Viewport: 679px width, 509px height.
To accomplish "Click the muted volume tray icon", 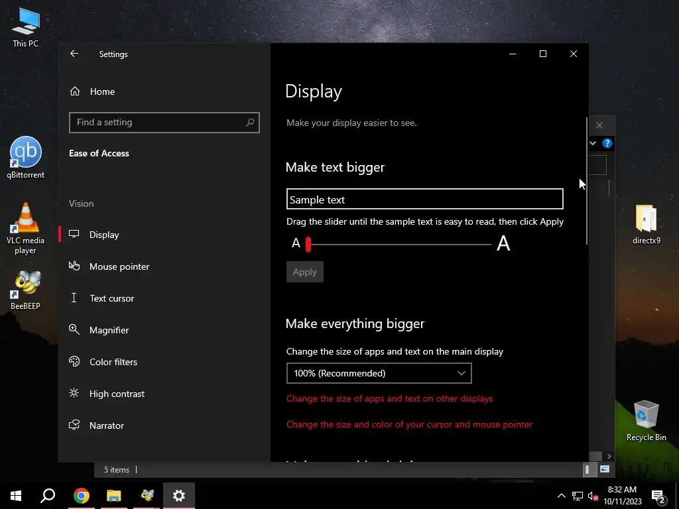I will coord(593,496).
